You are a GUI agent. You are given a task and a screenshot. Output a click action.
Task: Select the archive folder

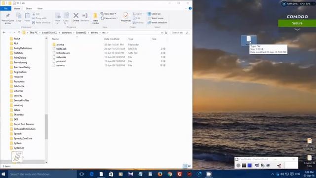[60, 44]
